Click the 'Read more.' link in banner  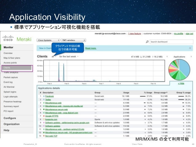(91, 48)
